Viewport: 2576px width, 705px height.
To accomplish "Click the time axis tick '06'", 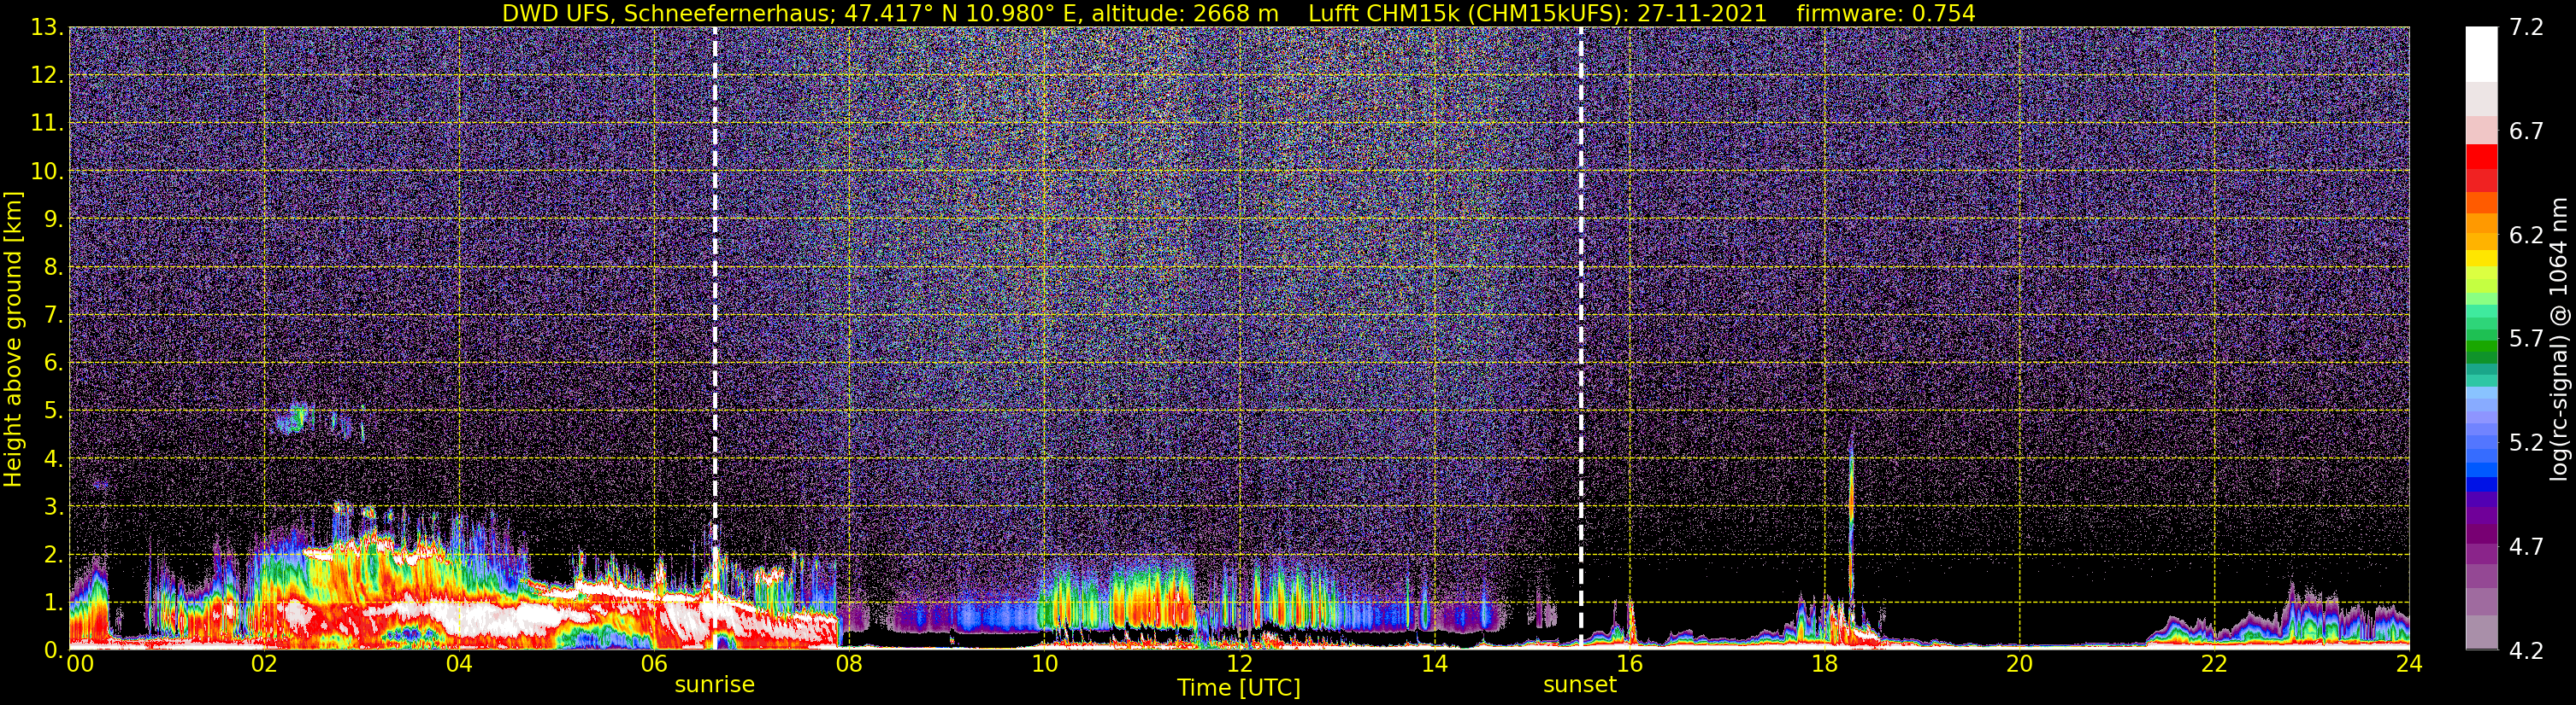I will tap(654, 665).
